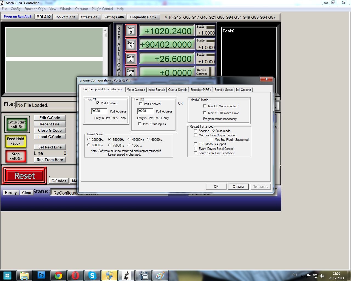Open Encoder/MPG's tab
Image resolution: width=351 pixels, height=281 pixels.
point(201,90)
